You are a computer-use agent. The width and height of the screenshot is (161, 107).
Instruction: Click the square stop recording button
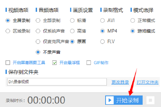(150, 100)
